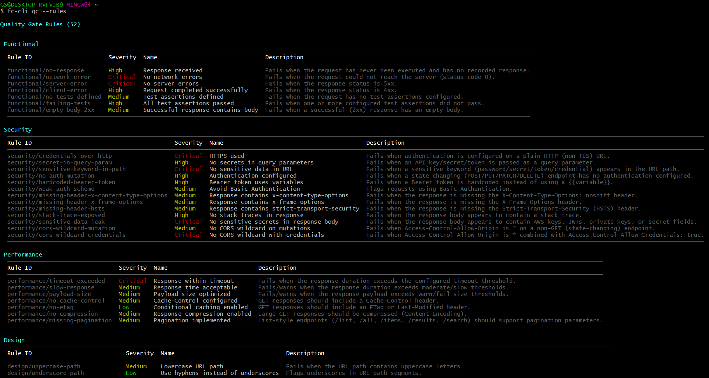Viewport: 709px width, 378px height.
Task: Click "Flags requests using Basic Authentication." description
Action: [439, 189]
